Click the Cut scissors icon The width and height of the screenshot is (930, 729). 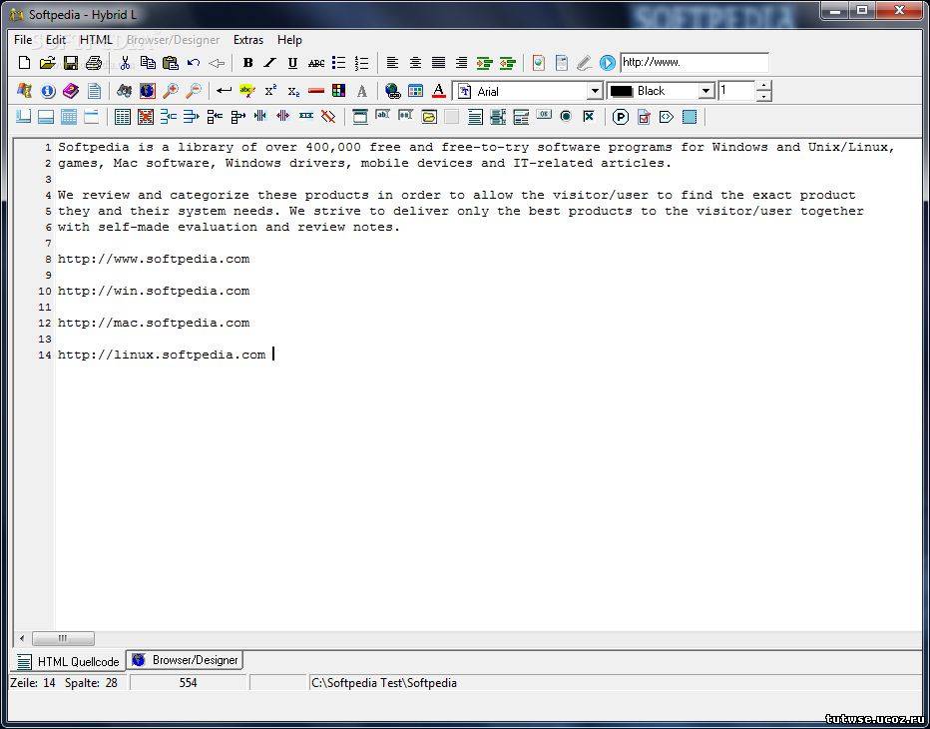pyautogui.click(x=125, y=63)
